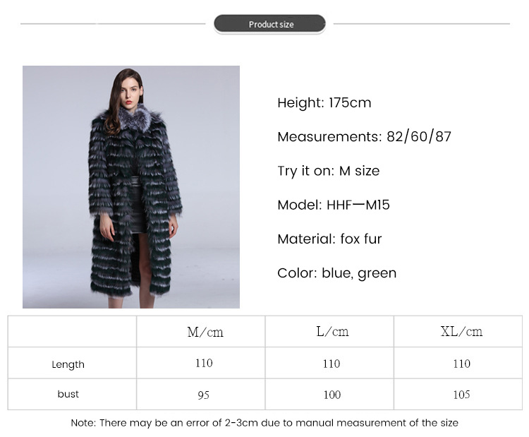Select the Height: 175cm text line
This screenshot has width=529, height=437.
click(x=324, y=102)
